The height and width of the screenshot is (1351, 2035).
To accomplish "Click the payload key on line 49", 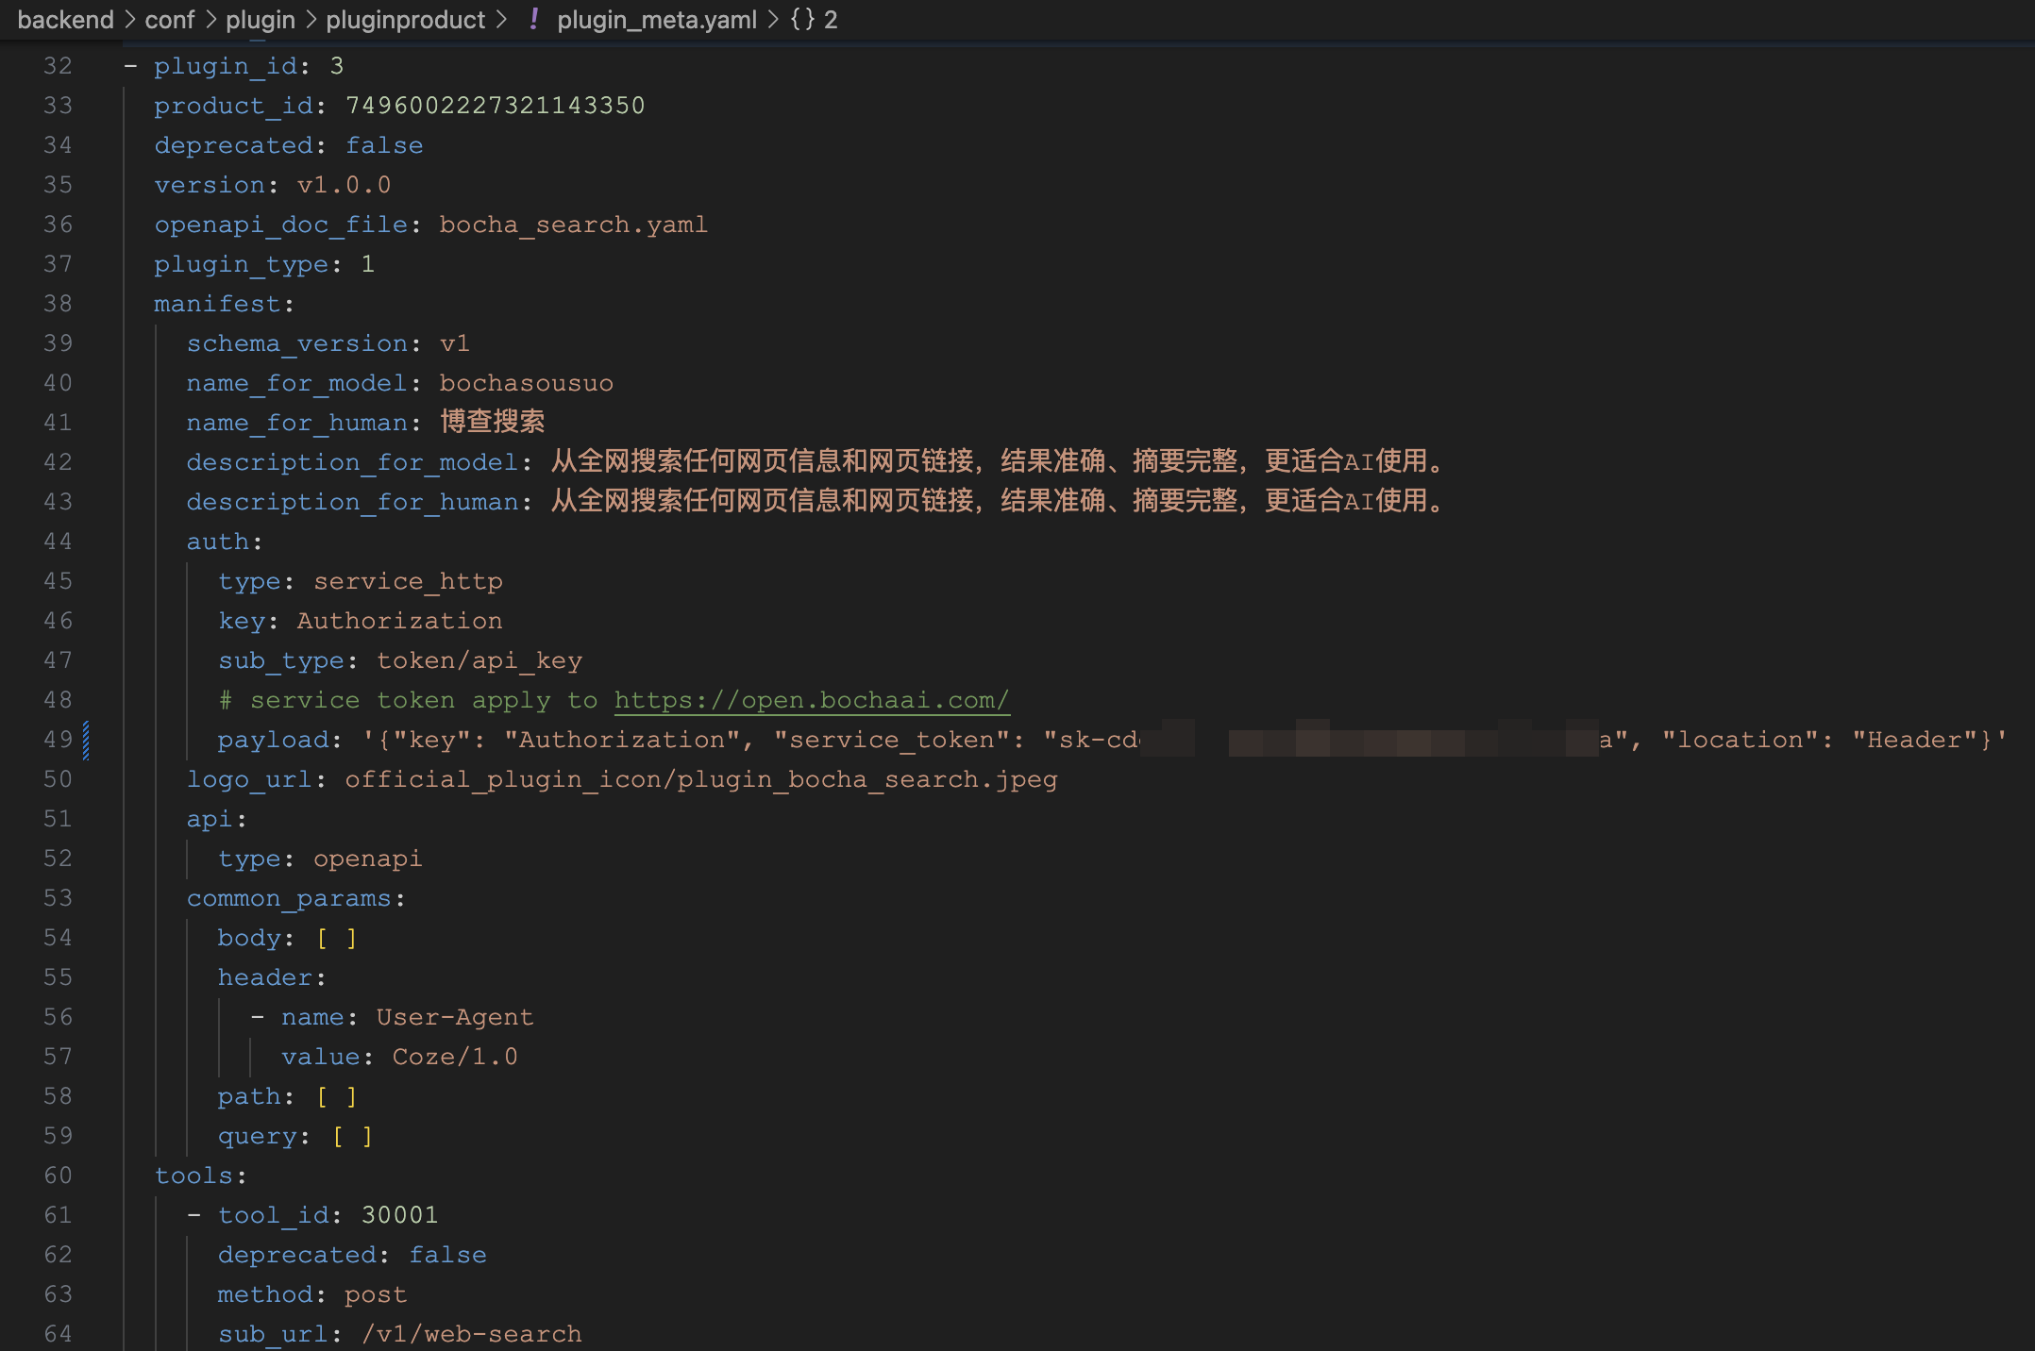I will [273, 740].
